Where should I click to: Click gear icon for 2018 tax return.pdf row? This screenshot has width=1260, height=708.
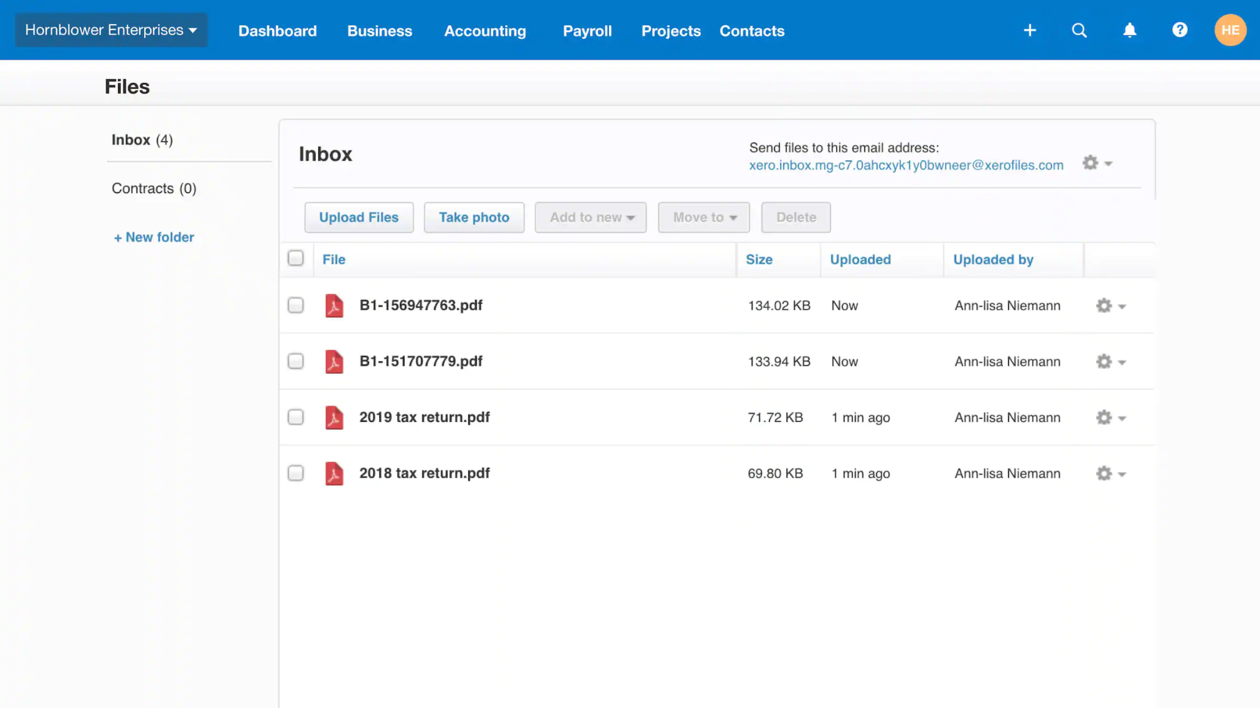(x=1110, y=473)
